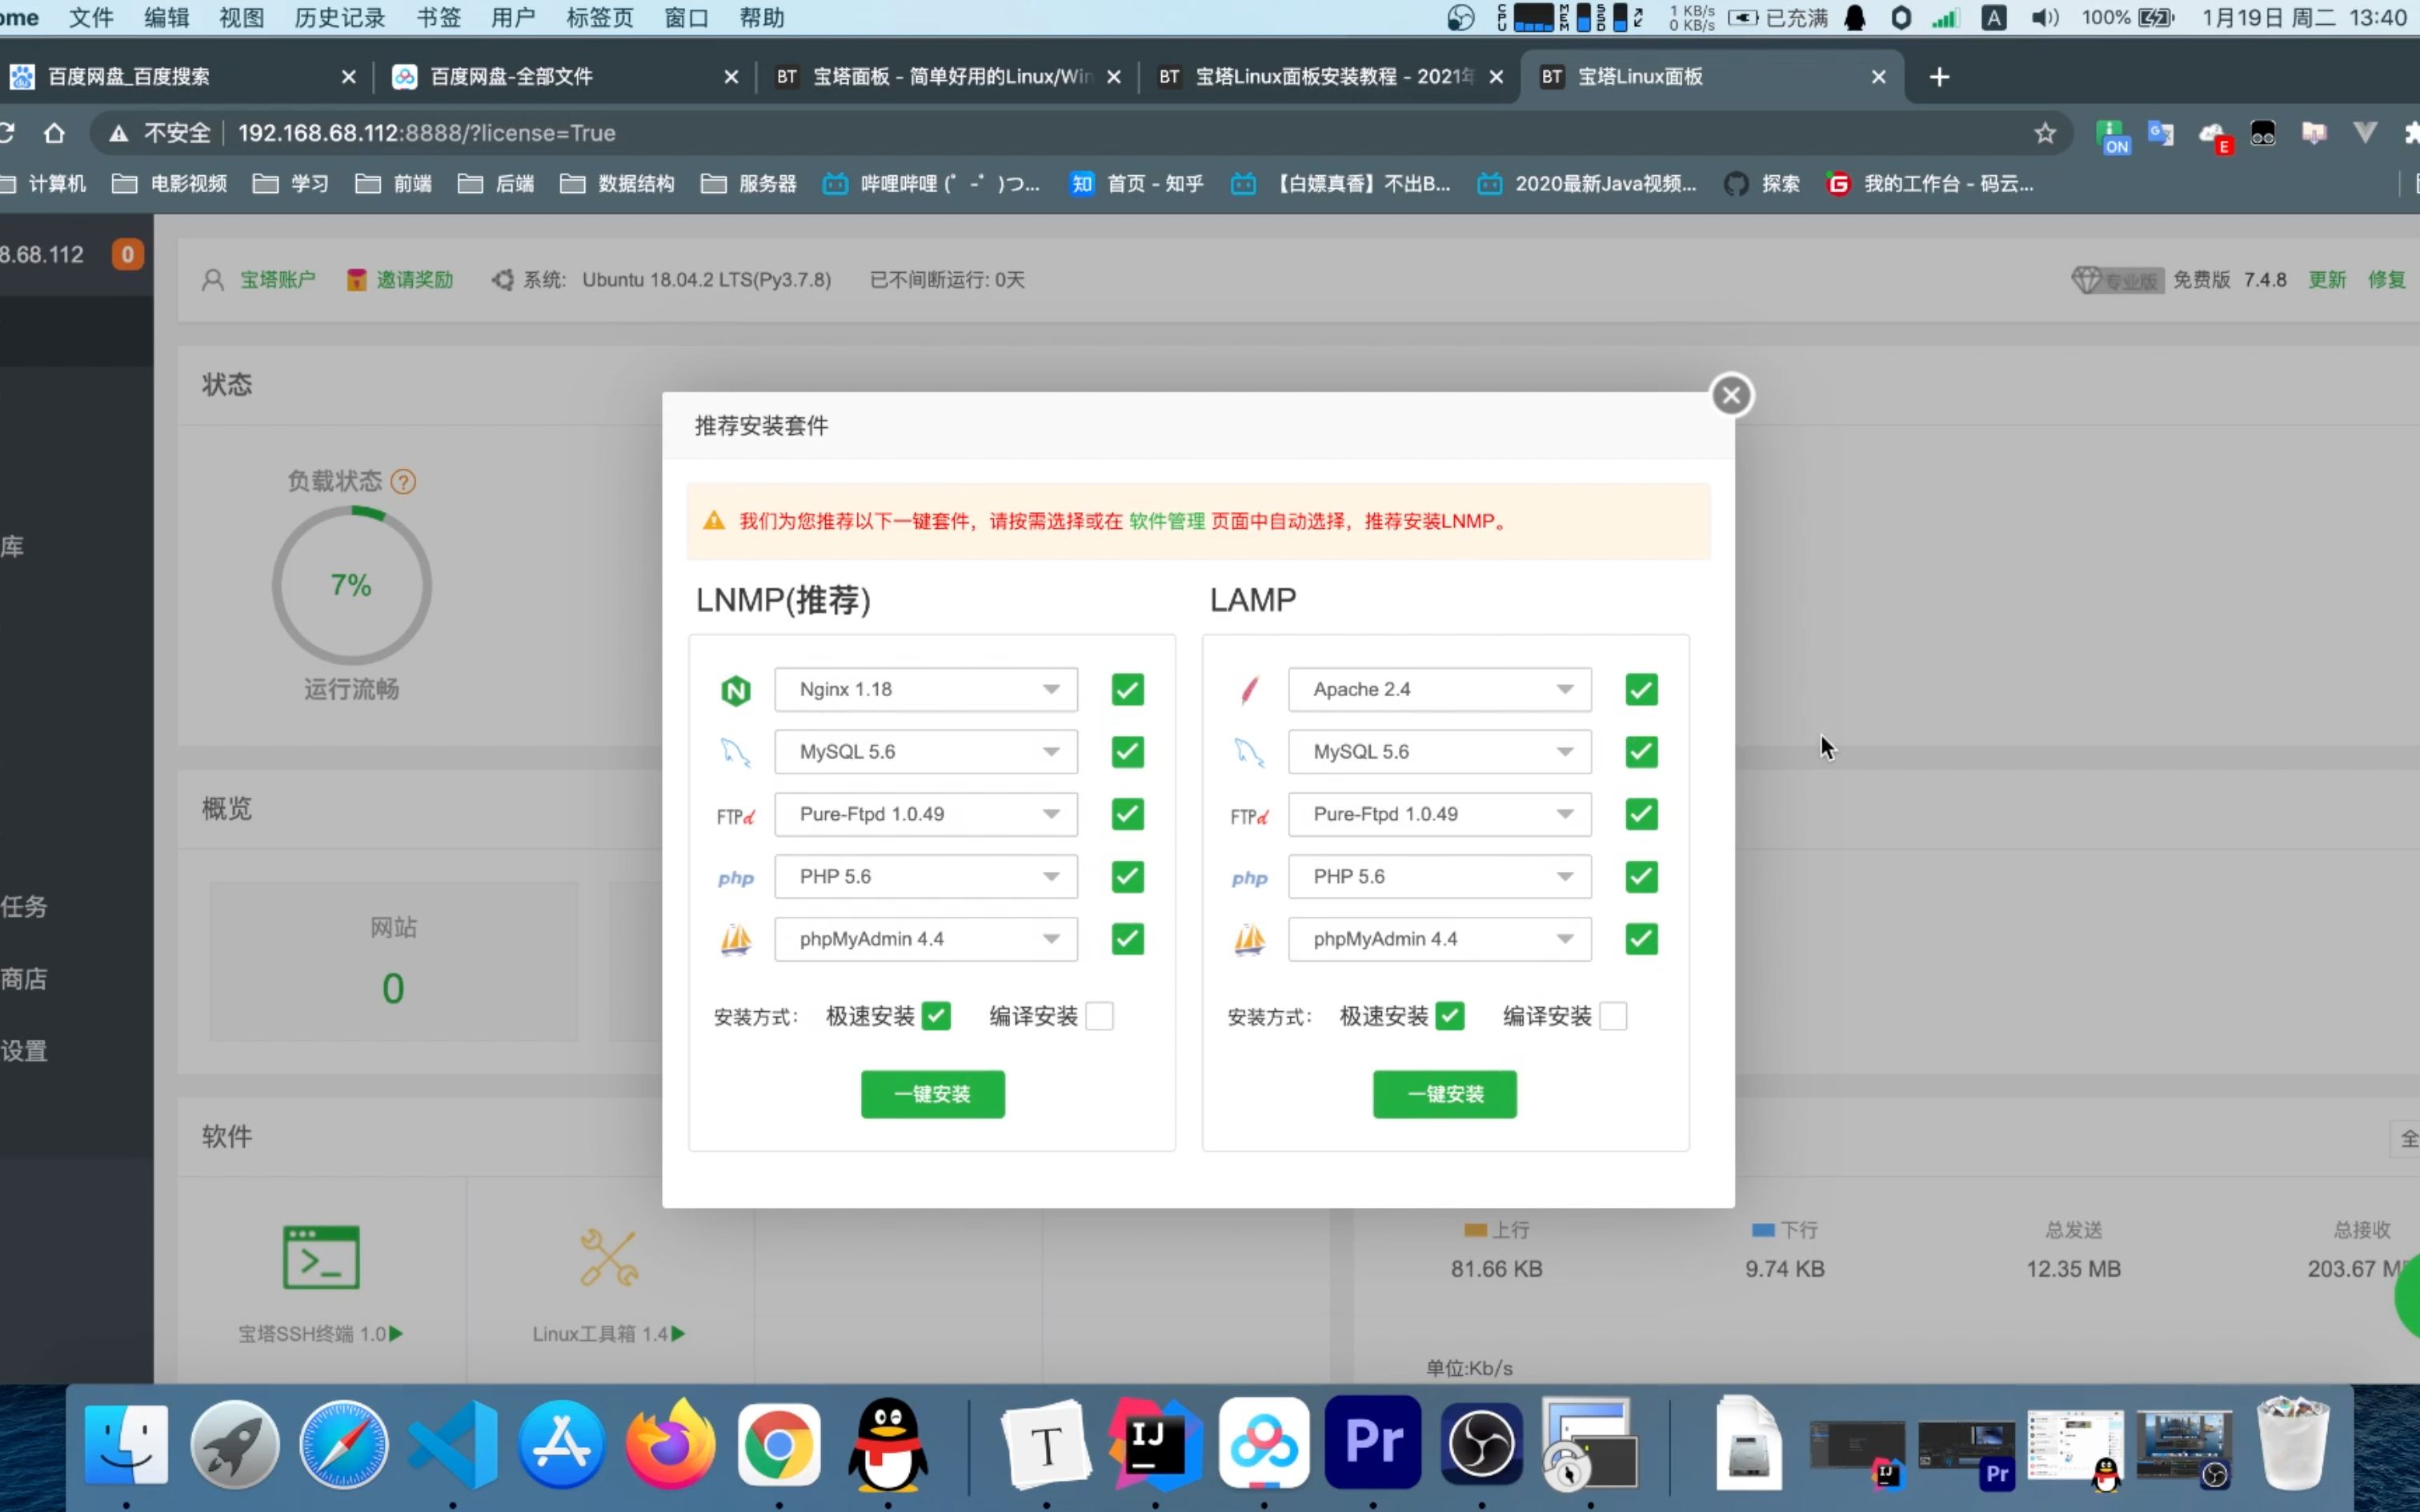Toggle LNMP 极速安装 checkbox
The height and width of the screenshot is (1512, 2420).
(x=936, y=1016)
